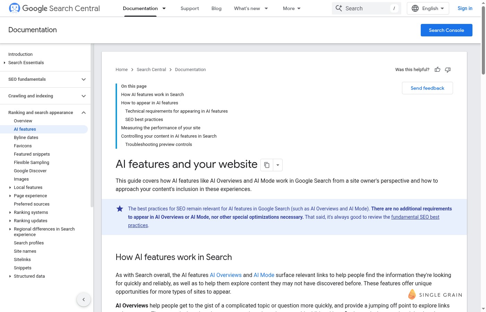Expand the Page experience tree item

click(10, 196)
